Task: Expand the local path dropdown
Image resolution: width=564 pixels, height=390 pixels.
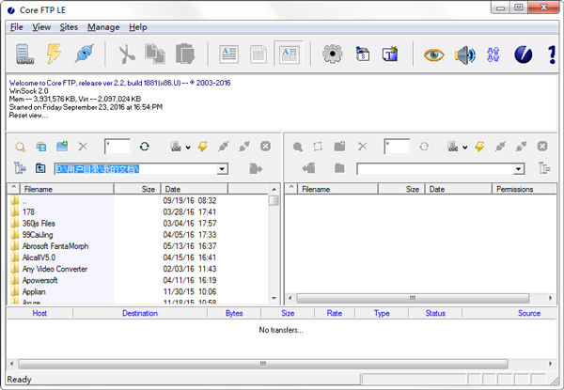Action: point(222,169)
